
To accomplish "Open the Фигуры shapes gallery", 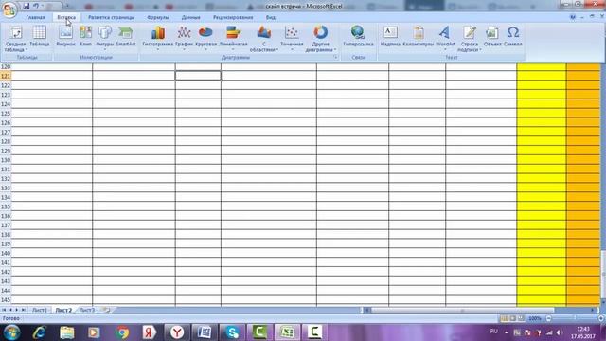I will coord(105,38).
